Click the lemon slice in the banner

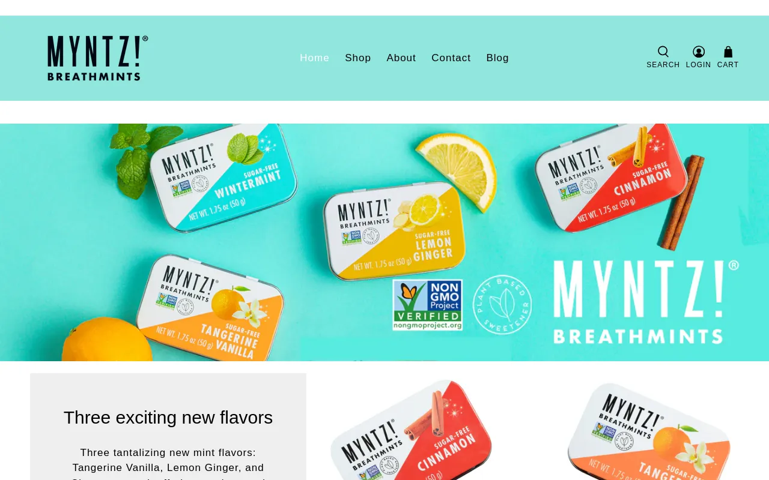(460, 170)
